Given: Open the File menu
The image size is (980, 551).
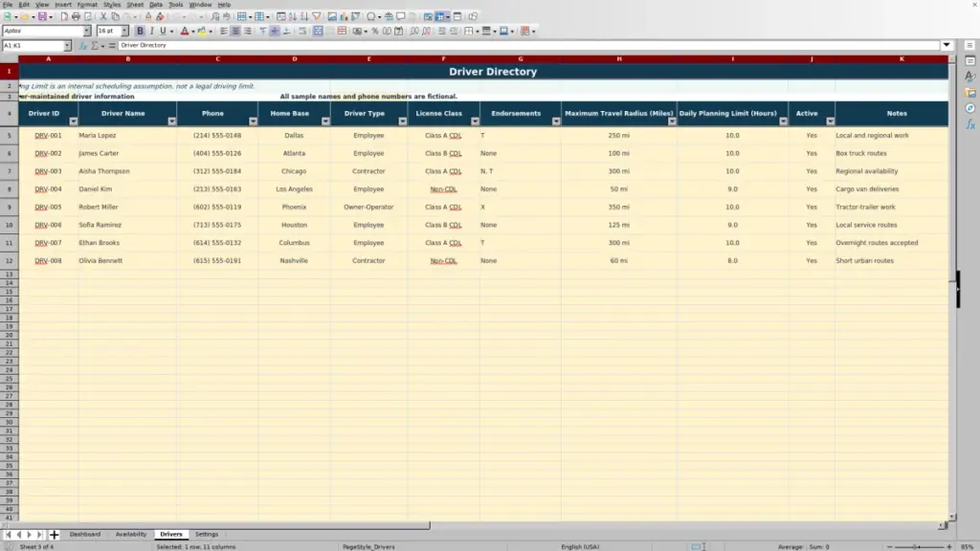Looking at the screenshot, I should pyautogui.click(x=8, y=5).
